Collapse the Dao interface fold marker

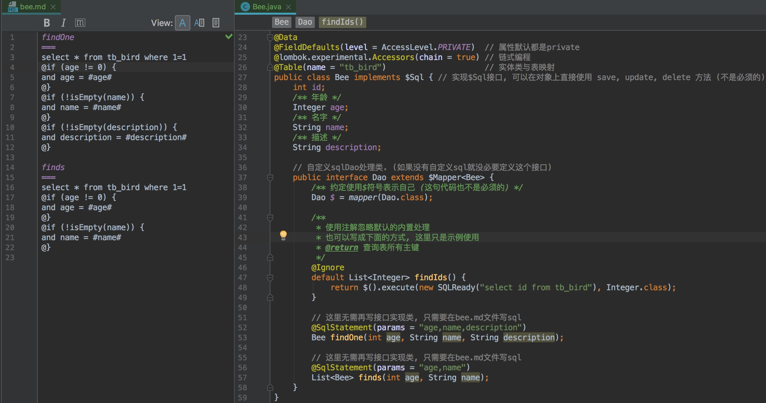[270, 177]
